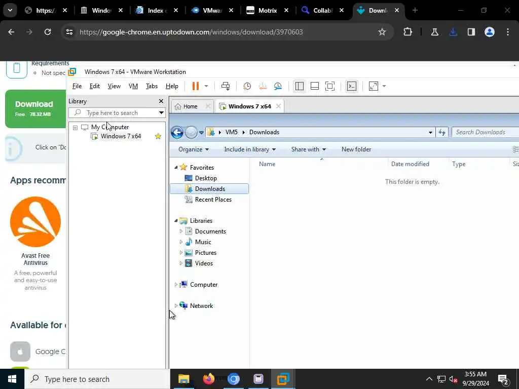The height and width of the screenshot is (389, 519).
Task: Open VMware Edit menu
Action: (94, 86)
